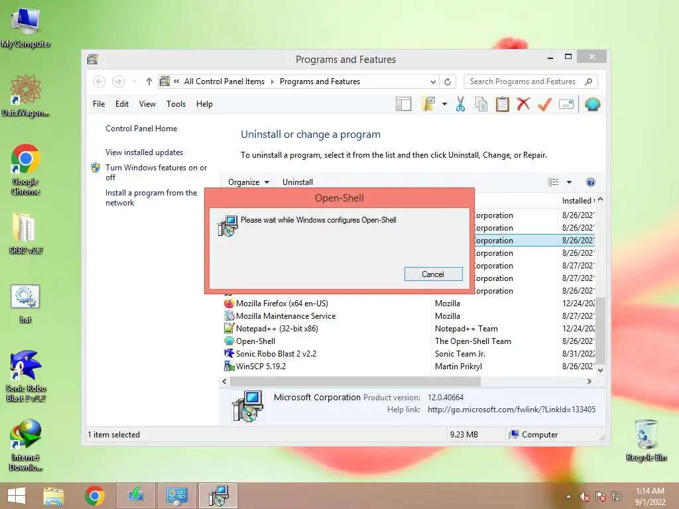The image size is (679, 509).
Task: Open the Microsoft help link URL
Action: pos(511,410)
